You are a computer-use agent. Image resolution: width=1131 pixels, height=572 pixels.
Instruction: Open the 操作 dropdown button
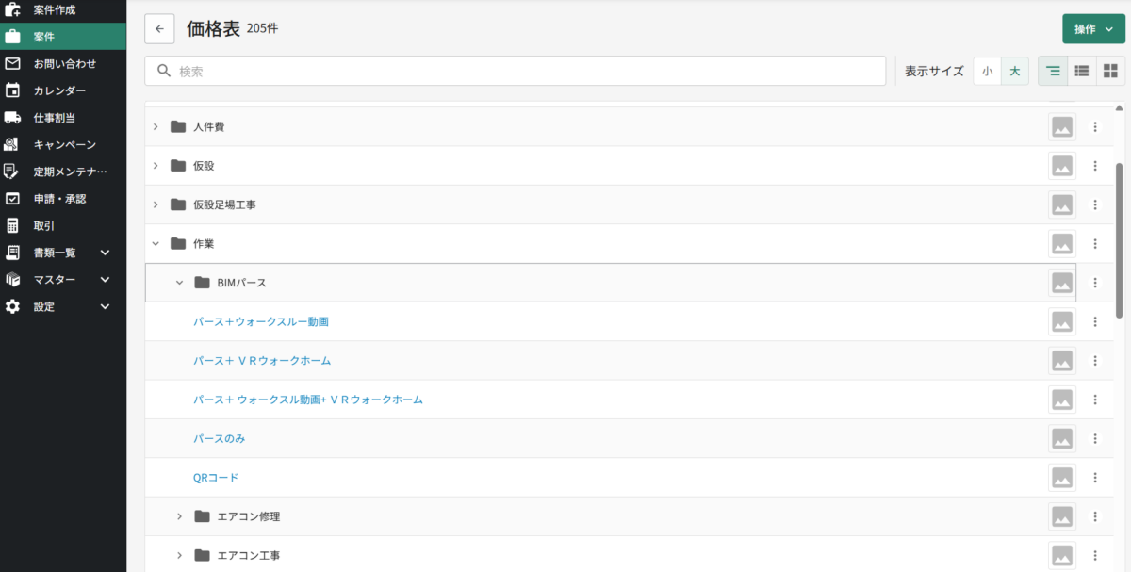click(x=1093, y=29)
